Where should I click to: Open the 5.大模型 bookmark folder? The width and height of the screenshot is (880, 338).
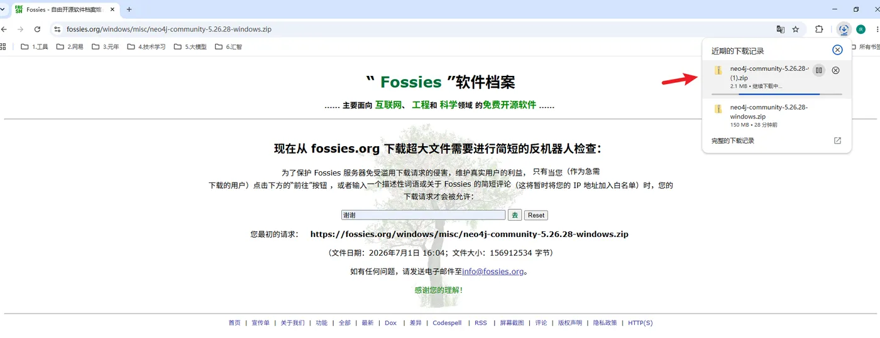click(190, 46)
